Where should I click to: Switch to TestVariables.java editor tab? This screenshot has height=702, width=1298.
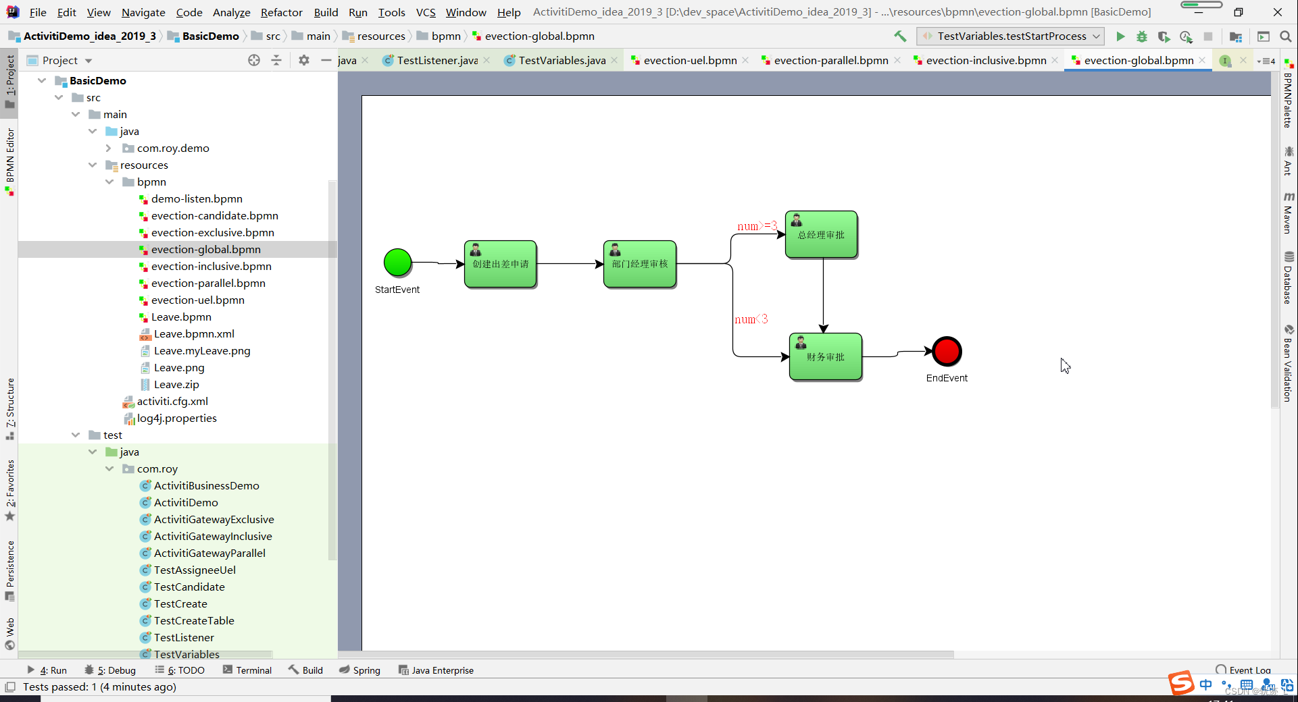(x=562, y=60)
